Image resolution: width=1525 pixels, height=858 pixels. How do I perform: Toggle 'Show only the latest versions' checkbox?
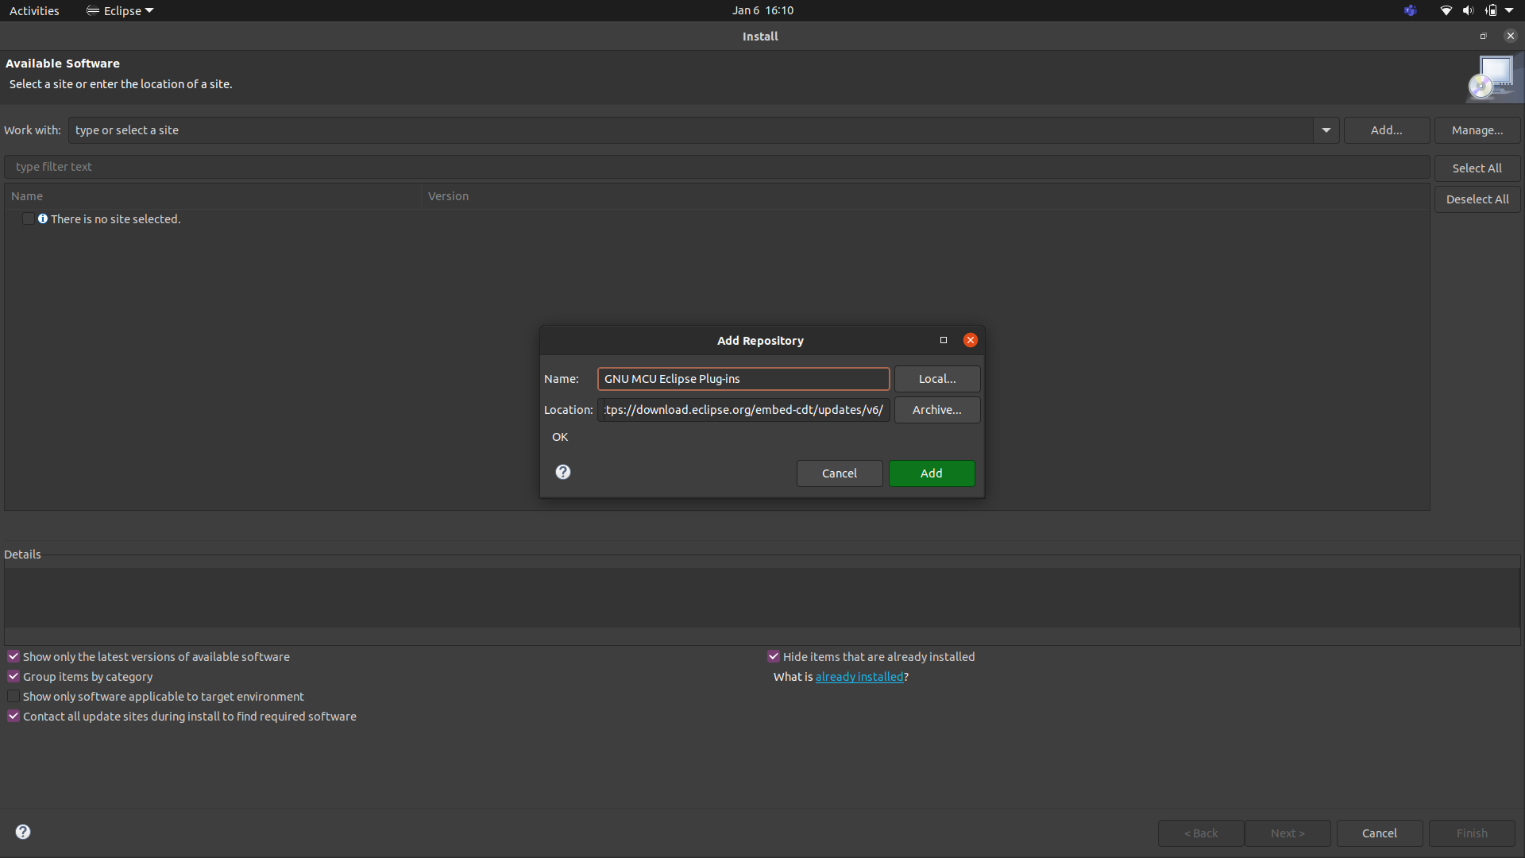14,656
